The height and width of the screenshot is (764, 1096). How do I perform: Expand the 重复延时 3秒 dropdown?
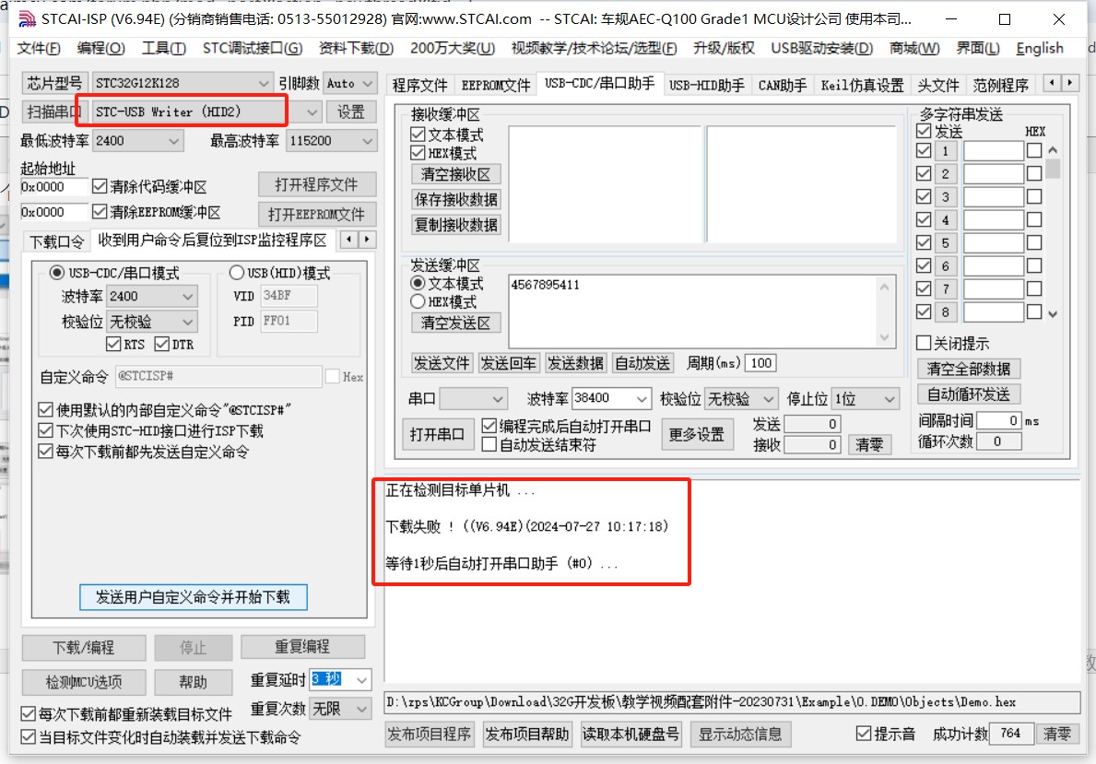pyautogui.click(x=362, y=679)
